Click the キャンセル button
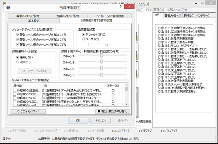The height and width of the screenshot is (144, 218). coord(101,120)
